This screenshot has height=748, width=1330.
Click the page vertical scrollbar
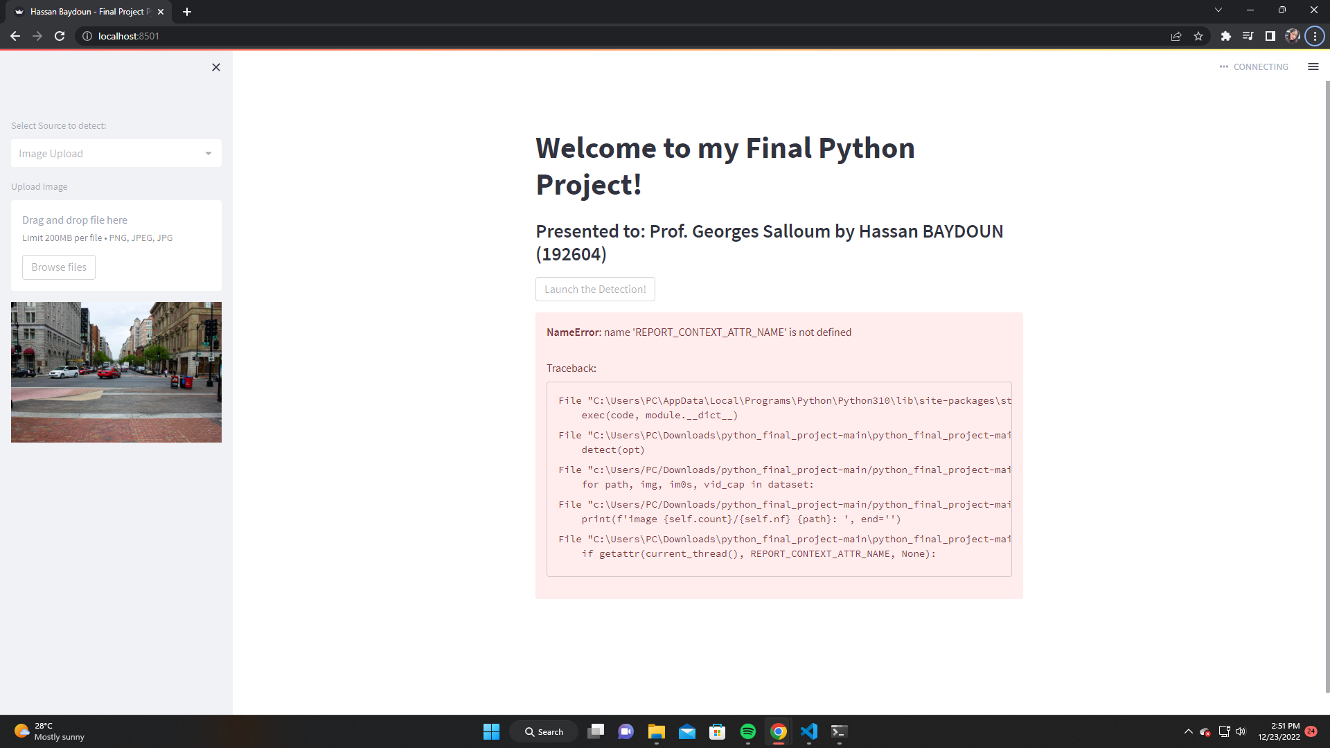pos(1327,386)
